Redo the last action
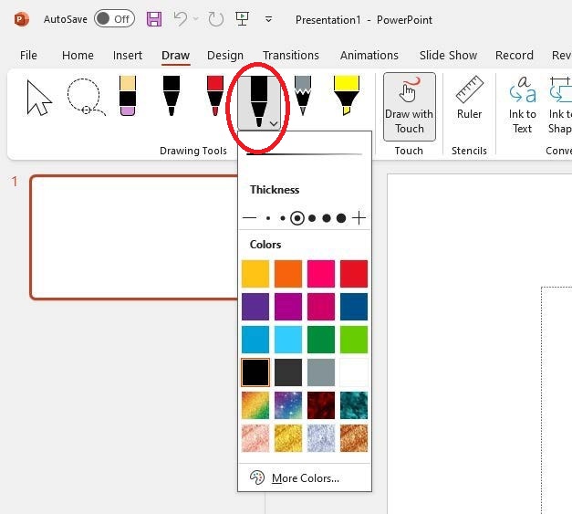572x514 pixels. coord(215,19)
